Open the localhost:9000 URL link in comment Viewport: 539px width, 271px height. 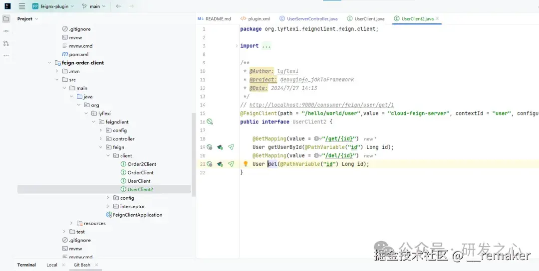click(x=321, y=105)
